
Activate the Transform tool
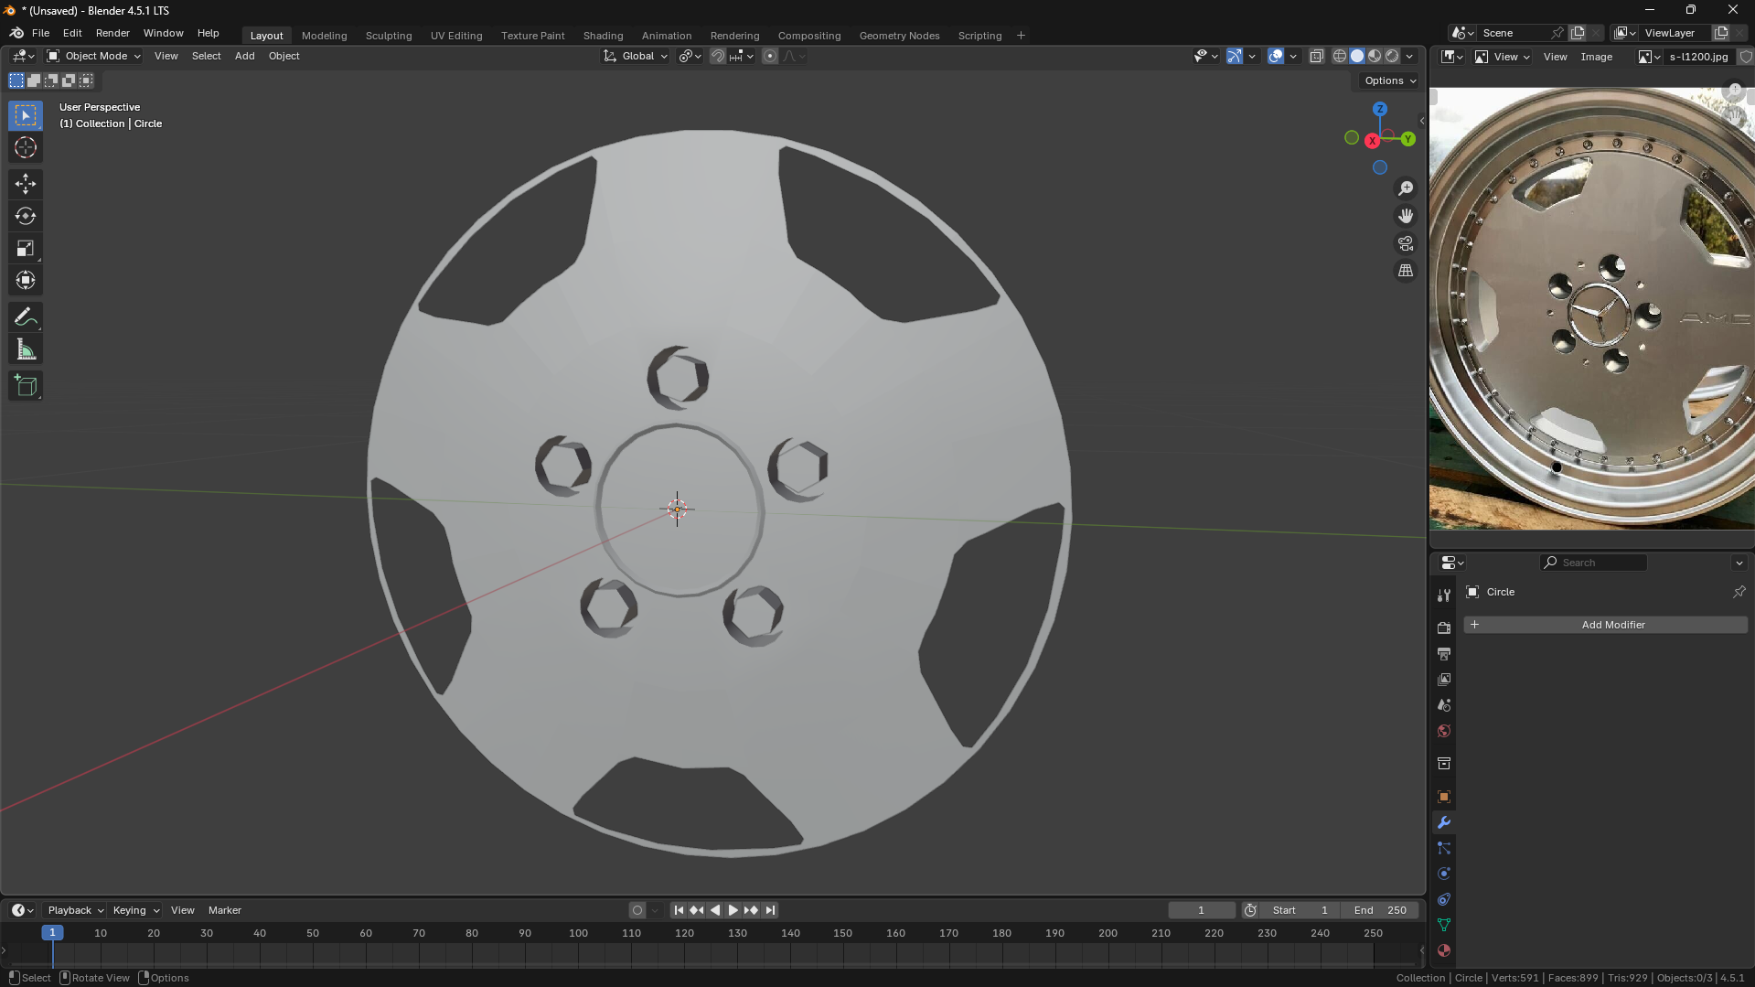click(26, 280)
